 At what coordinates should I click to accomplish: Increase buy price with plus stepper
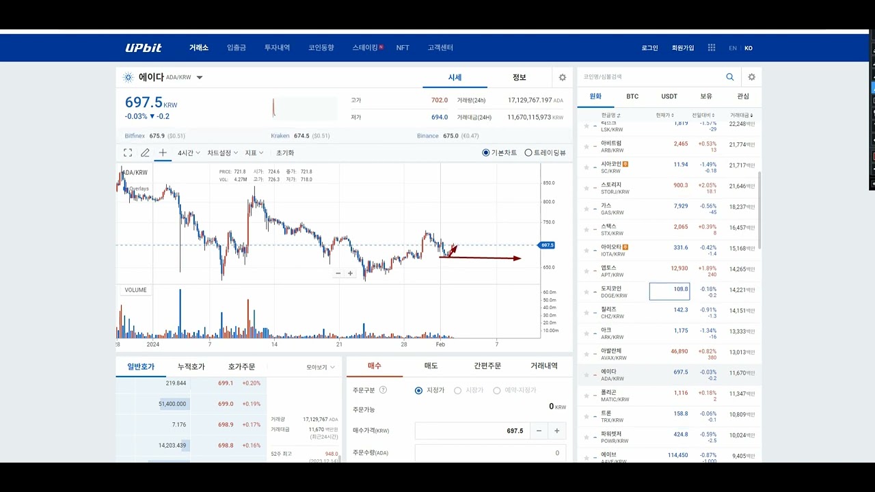[x=557, y=431]
